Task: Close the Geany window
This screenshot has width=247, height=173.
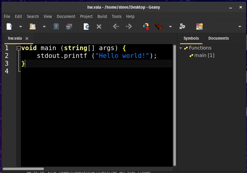Action: click(240, 7)
